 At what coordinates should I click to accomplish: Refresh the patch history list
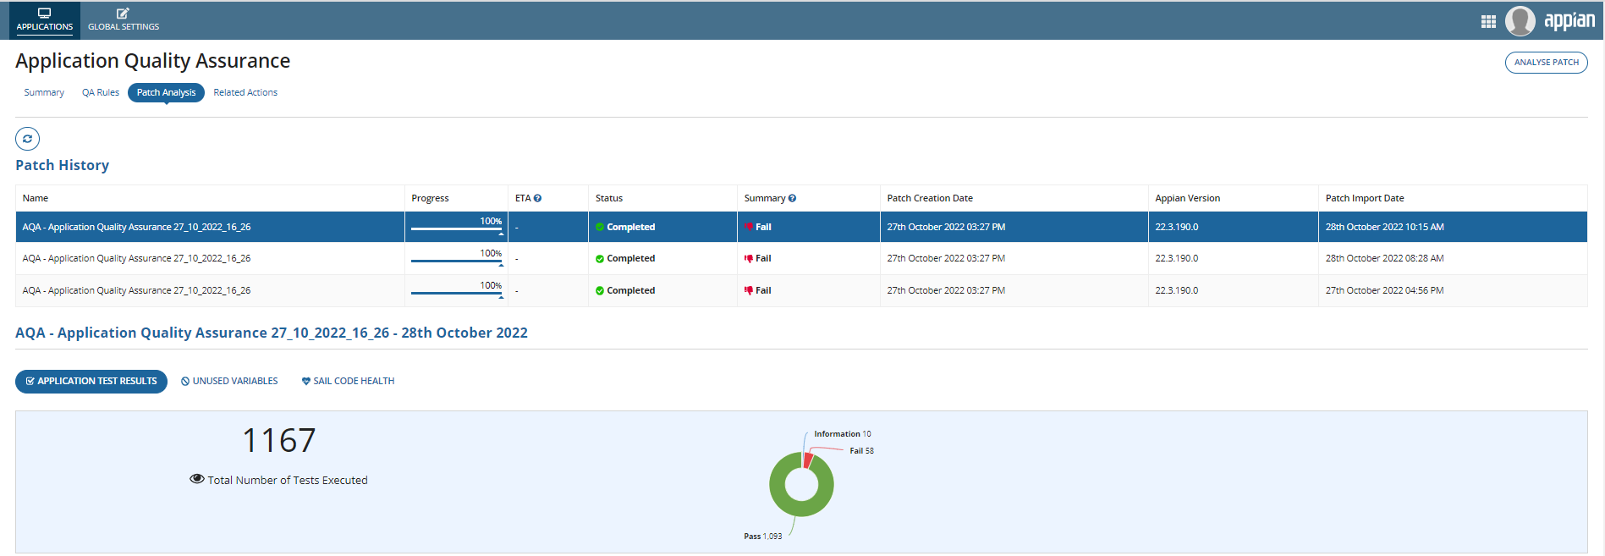tap(28, 139)
